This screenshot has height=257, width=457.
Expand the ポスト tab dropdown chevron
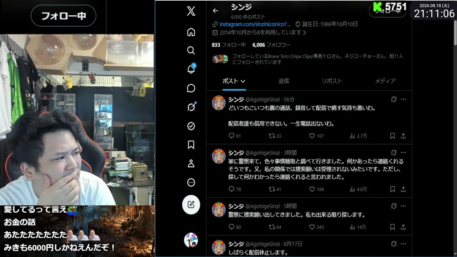click(x=243, y=81)
